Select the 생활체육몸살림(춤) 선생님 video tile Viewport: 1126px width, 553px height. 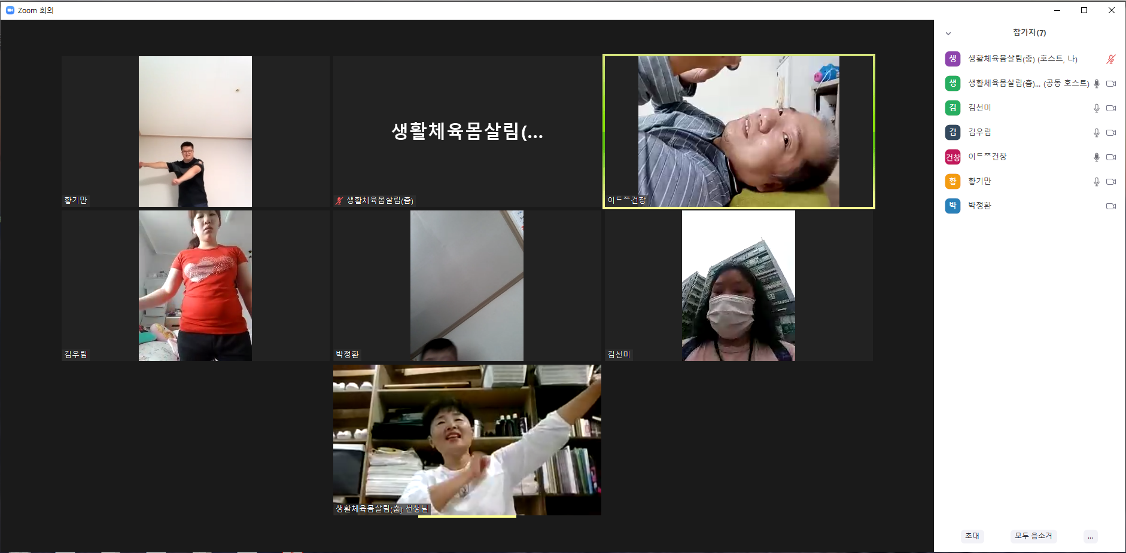467,440
